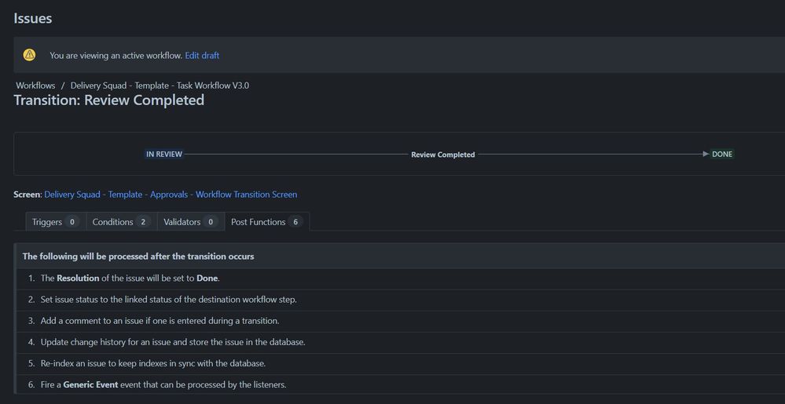Image resolution: width=785 pixels, height=404 pixels.
Task: Click the active workflow warning message text
Action: (x=116, y=56)
